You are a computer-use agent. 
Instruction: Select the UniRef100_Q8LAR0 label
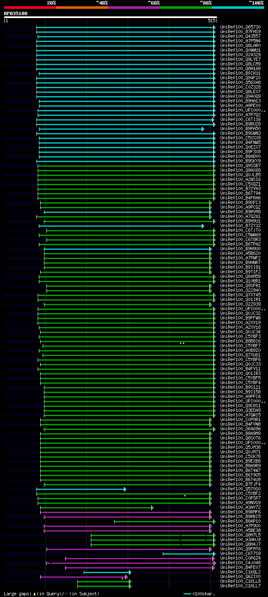pyautogui.click(x=240, y=46)
